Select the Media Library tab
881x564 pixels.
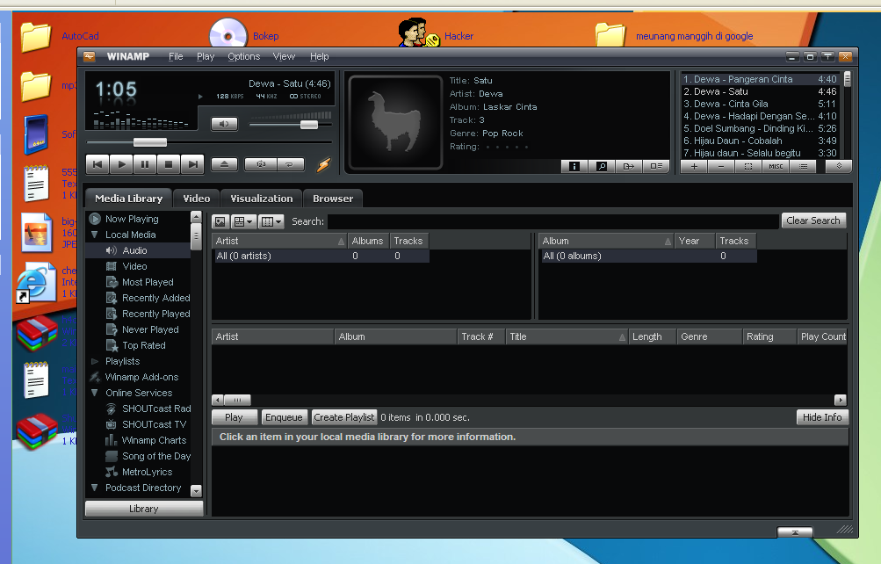click(128, 199)
